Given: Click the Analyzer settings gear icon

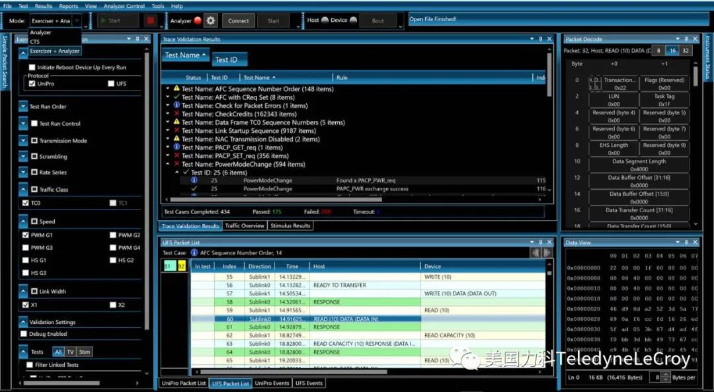Looking at the screenshot, I should [210, 20].
